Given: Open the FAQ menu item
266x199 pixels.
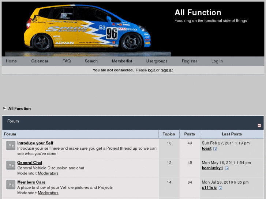Looking at the screenshot, I should (x=67, y=61).
